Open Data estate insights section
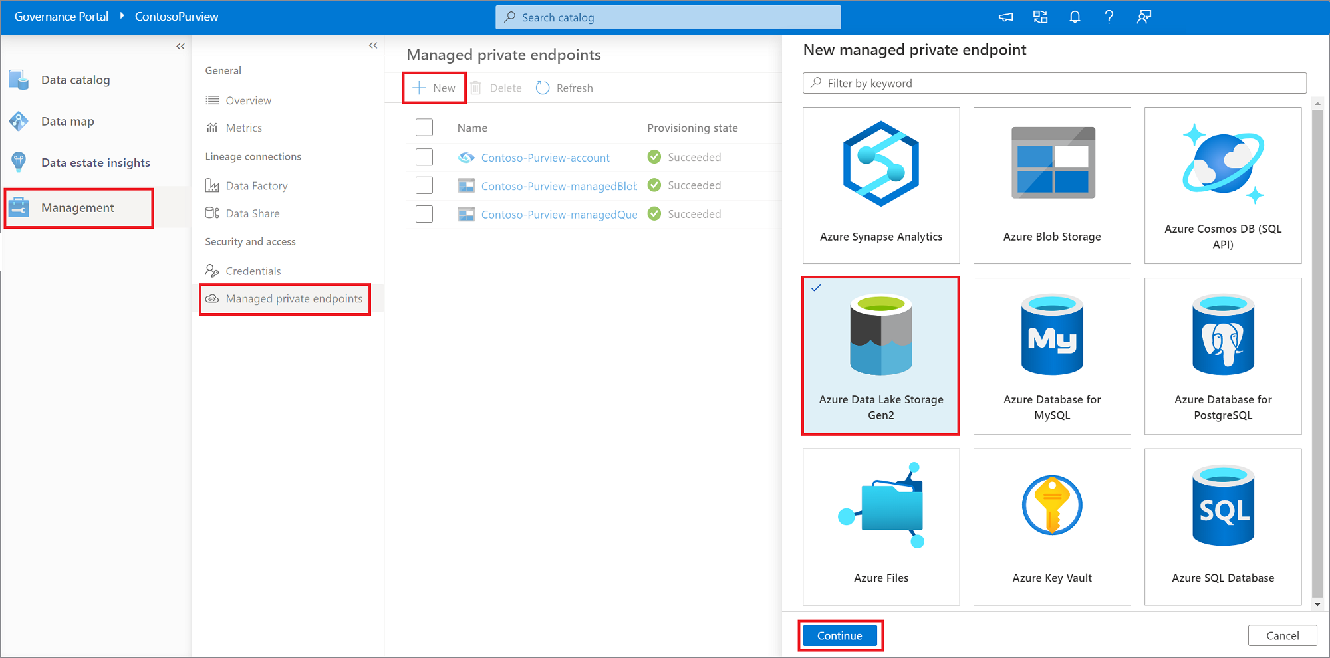Screen dimensions: 1330x658 point(96,162)
